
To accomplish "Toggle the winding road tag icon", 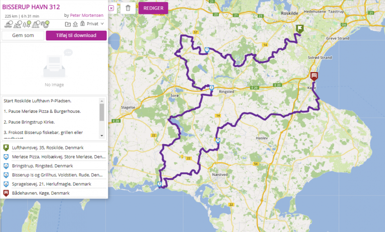I will (x=45, y=24).
